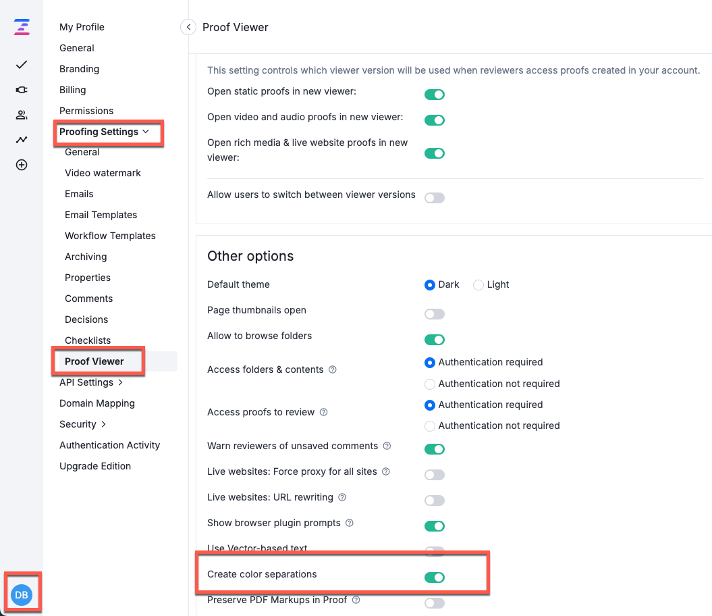Go to Video watermark settings

[103, 173]
